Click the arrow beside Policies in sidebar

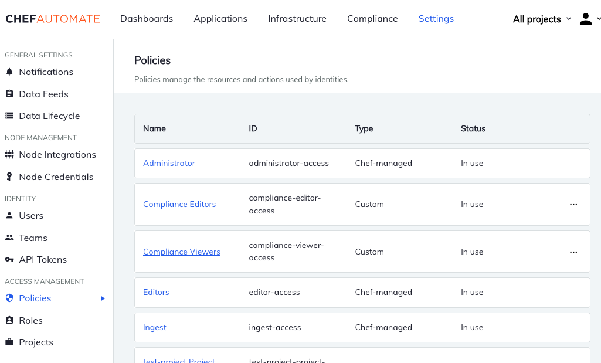103,298
